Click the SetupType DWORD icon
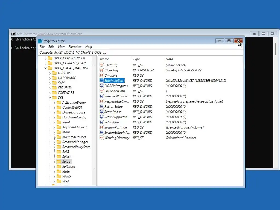This screenshot has width=280, height=210. click(x=102, y=122)
